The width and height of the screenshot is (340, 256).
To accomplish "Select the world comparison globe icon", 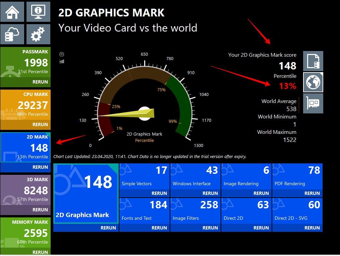I will 313,82.
